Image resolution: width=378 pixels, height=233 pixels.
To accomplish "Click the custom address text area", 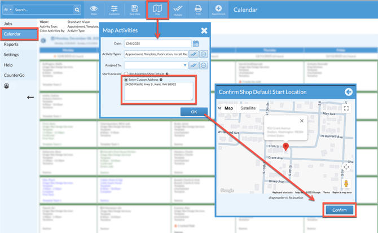I will pyautogui.click(x=159, y=91).
